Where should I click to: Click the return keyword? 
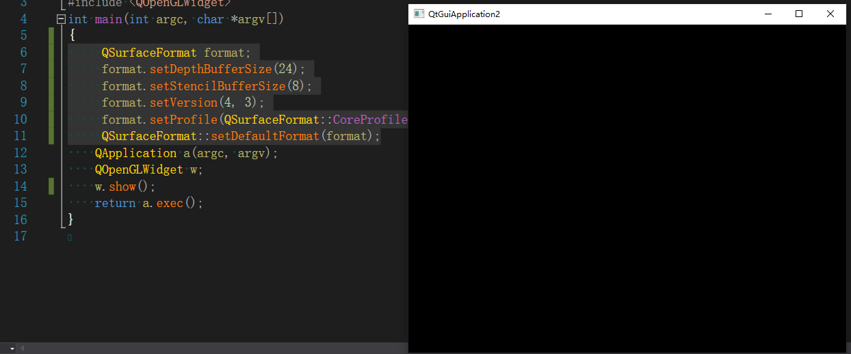(x=115, y=203)
